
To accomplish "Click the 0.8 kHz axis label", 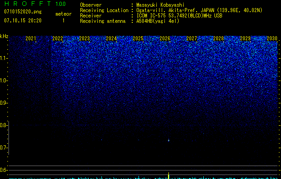I will click(3, 125).
